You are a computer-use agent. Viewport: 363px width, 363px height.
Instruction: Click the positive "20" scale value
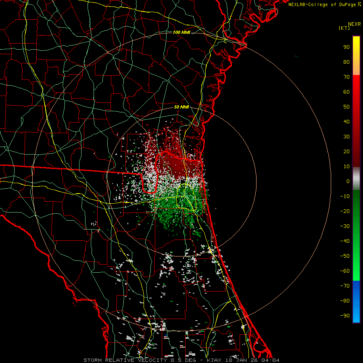coord(346,151)
